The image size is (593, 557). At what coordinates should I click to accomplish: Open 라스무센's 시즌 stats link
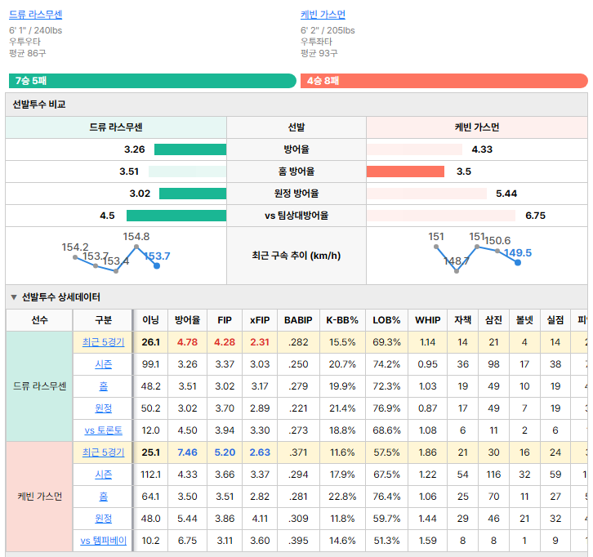103,364
